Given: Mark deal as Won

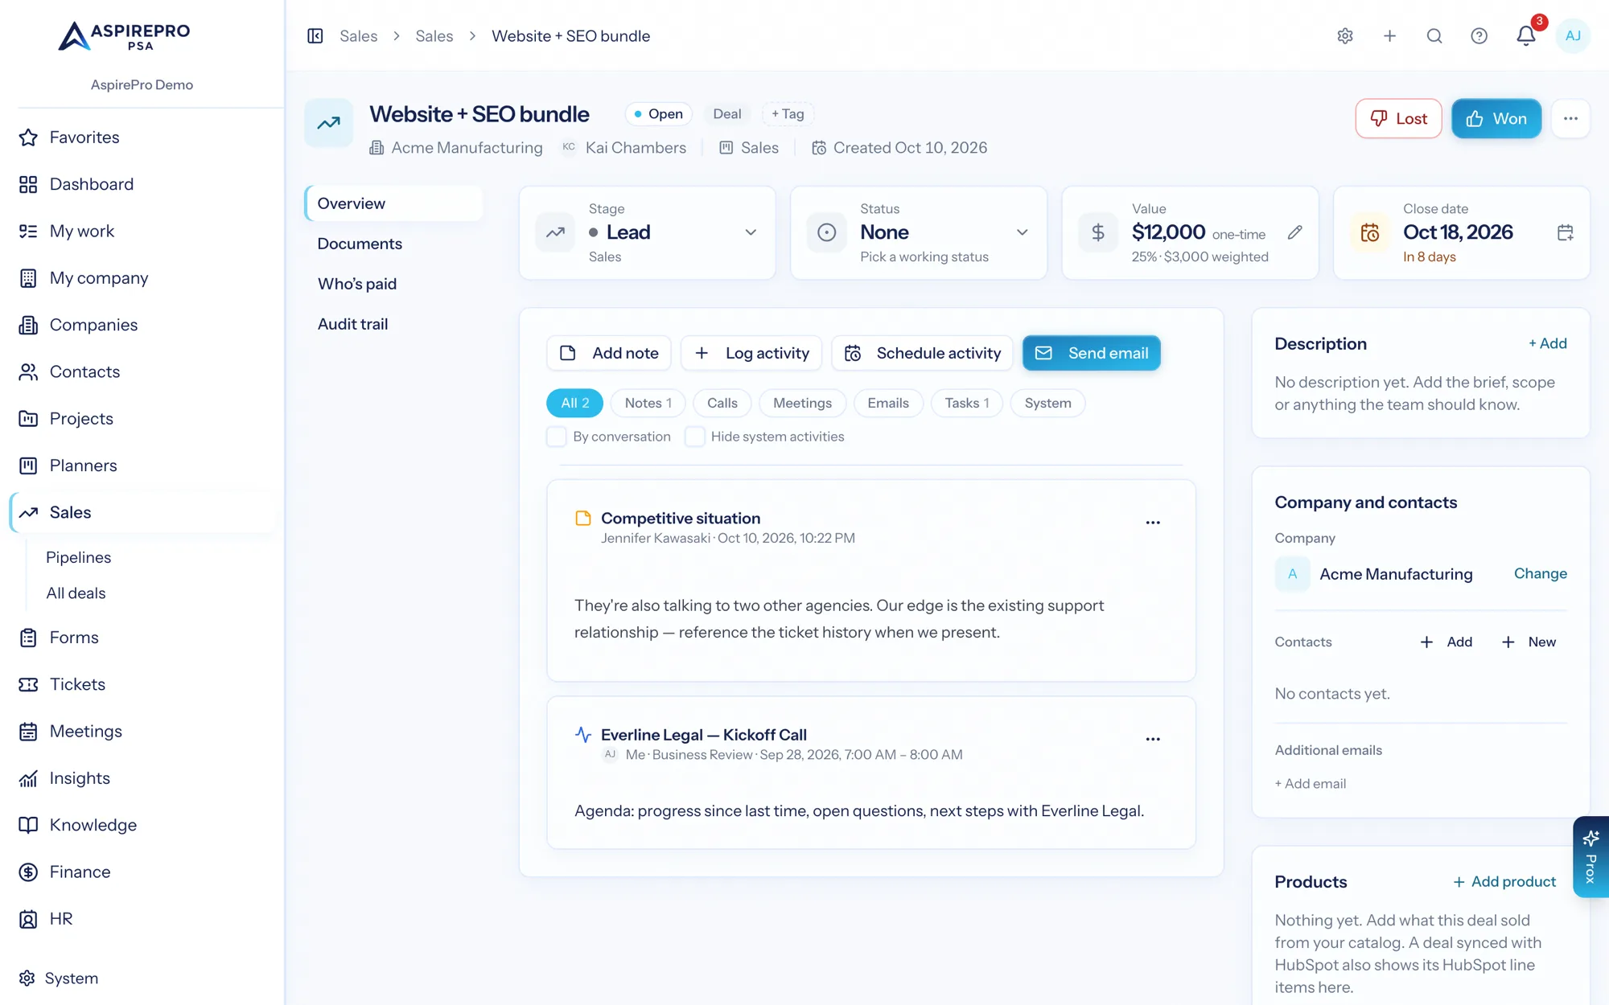Looking at the screenshot, I should tap(1496, 119).
